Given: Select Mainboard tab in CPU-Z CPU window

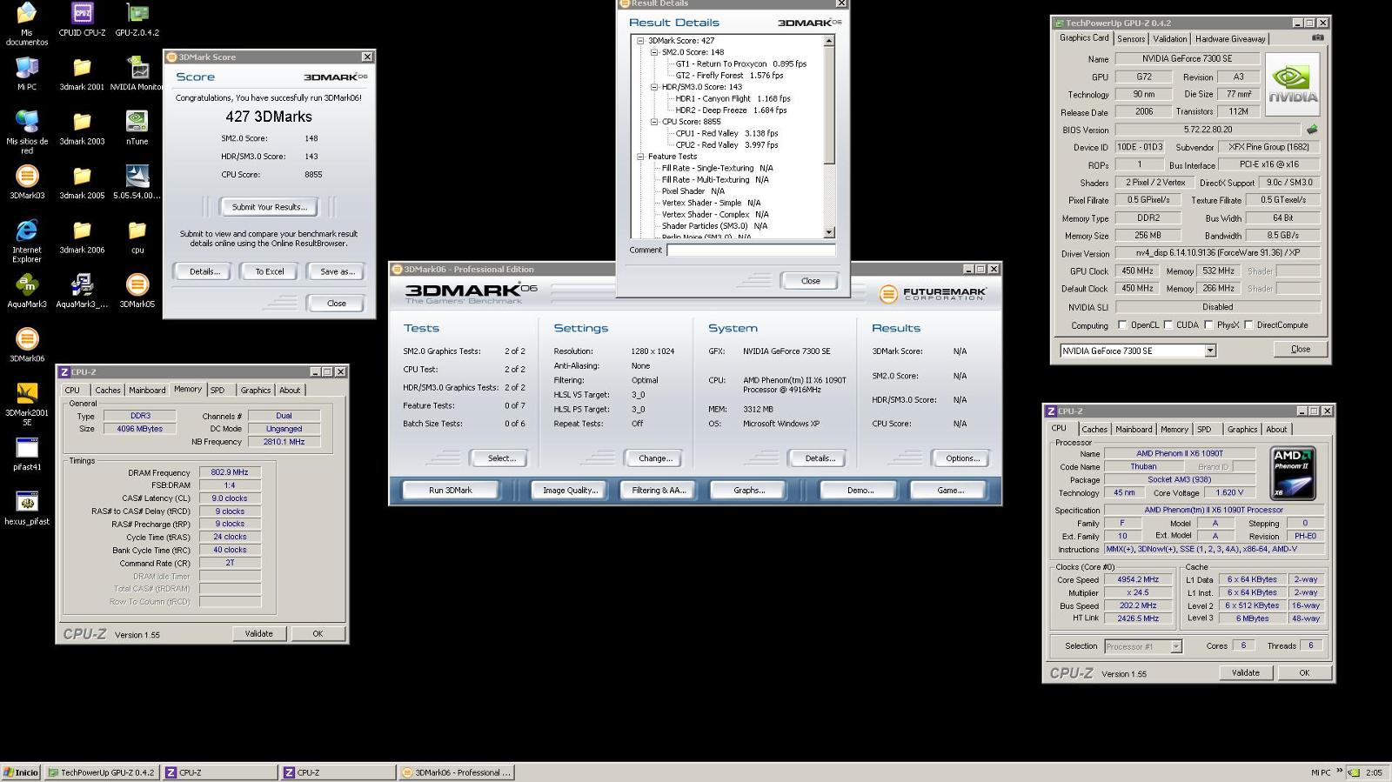Looking at the screenshot, I should (x=1134, y=429).
